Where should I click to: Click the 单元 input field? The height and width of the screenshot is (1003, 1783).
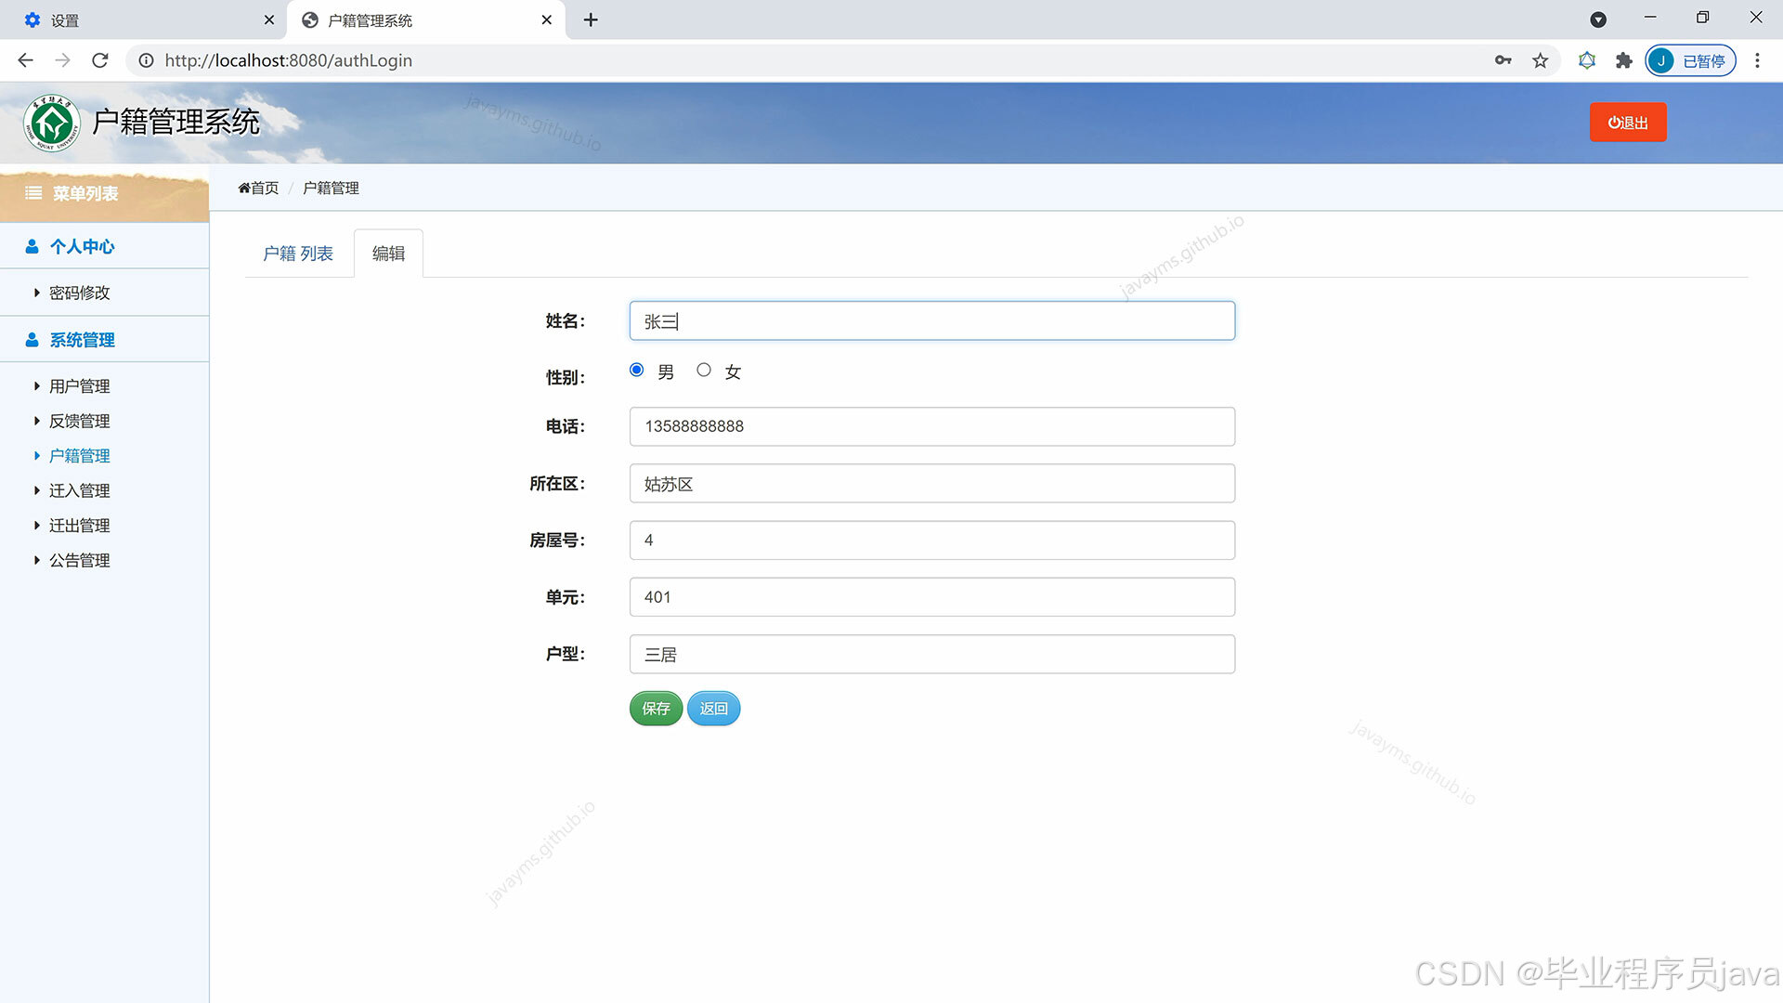[x=931, y=597]
